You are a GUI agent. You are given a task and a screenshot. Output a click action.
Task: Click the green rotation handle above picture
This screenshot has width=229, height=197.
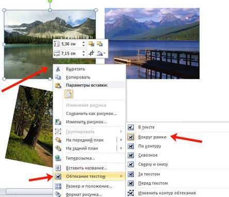[x=50, y=2]
